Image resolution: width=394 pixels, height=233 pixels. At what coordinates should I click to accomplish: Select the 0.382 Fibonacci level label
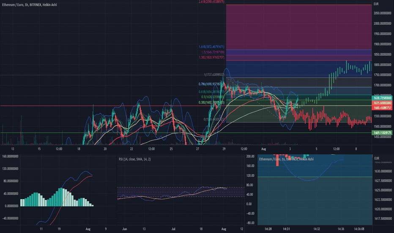coord(211,102)
